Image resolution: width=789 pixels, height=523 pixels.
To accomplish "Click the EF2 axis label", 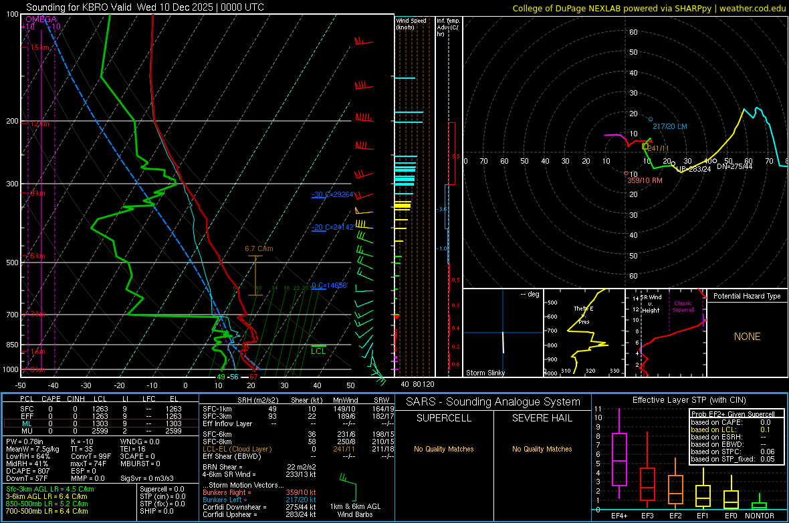I will click(675, 516).
